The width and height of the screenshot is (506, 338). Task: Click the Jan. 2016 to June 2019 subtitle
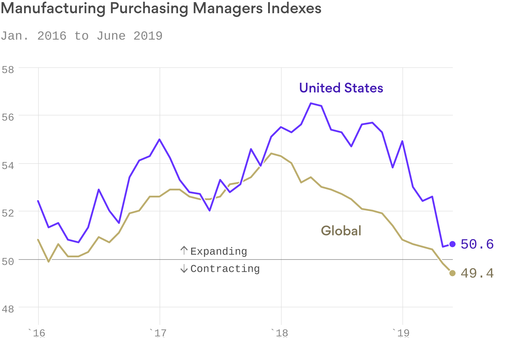click(82, 36)
